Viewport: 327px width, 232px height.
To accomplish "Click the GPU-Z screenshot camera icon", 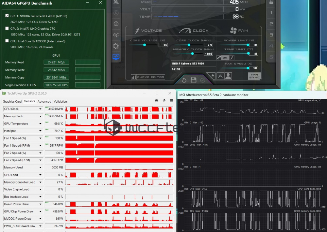I will [156, 101].
